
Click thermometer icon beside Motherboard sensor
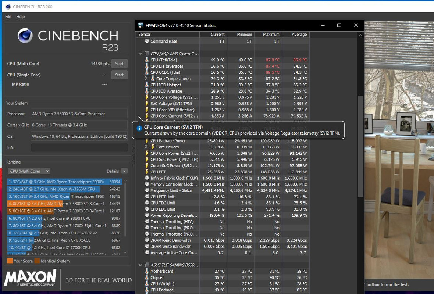[147, 271]
